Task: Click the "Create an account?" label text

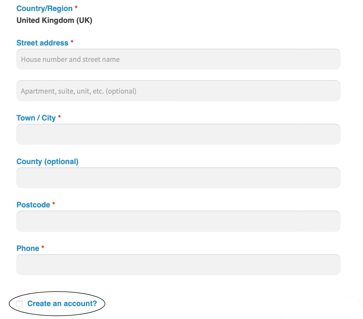Action: (x=62, y=304)
